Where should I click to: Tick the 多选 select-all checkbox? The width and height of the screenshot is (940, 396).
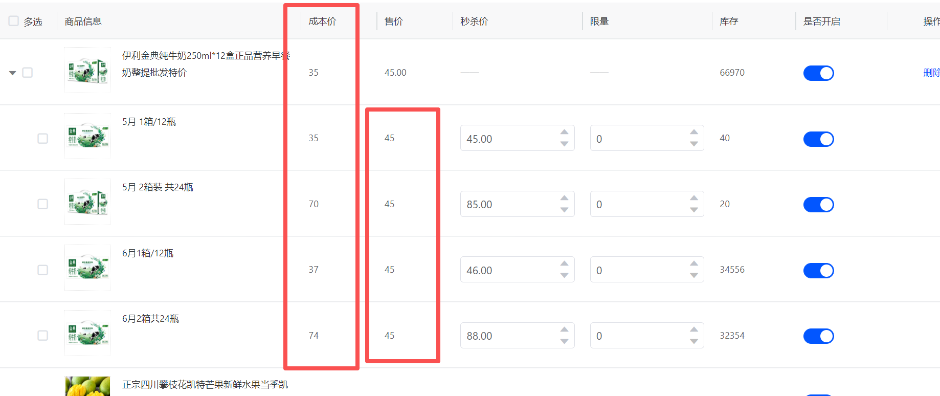[x=14, y=21]
